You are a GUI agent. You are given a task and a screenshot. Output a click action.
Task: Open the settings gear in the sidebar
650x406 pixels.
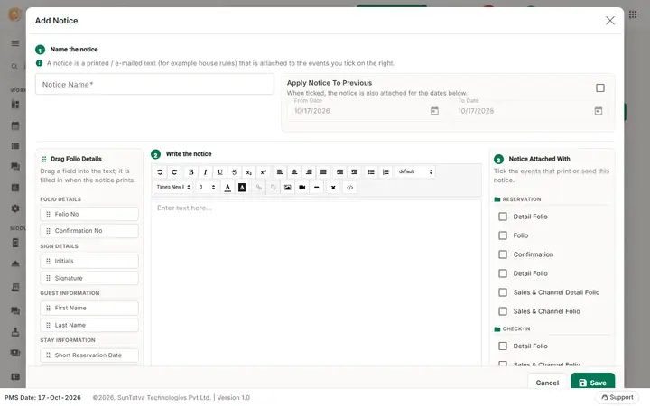(15, 208)
